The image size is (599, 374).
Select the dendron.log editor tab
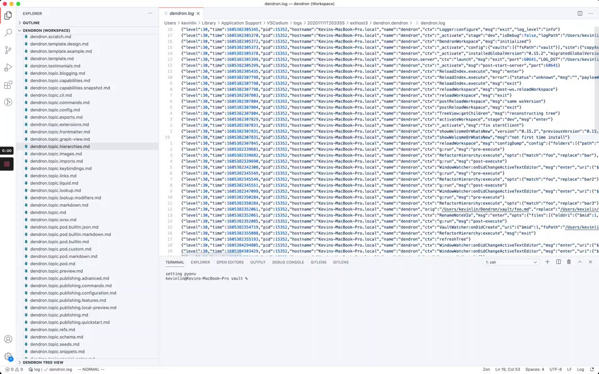(x=181, y=14)
